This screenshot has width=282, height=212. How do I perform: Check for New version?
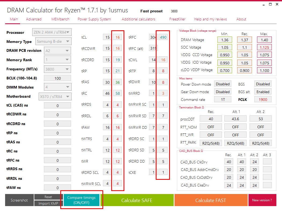[x=262, y=200]
